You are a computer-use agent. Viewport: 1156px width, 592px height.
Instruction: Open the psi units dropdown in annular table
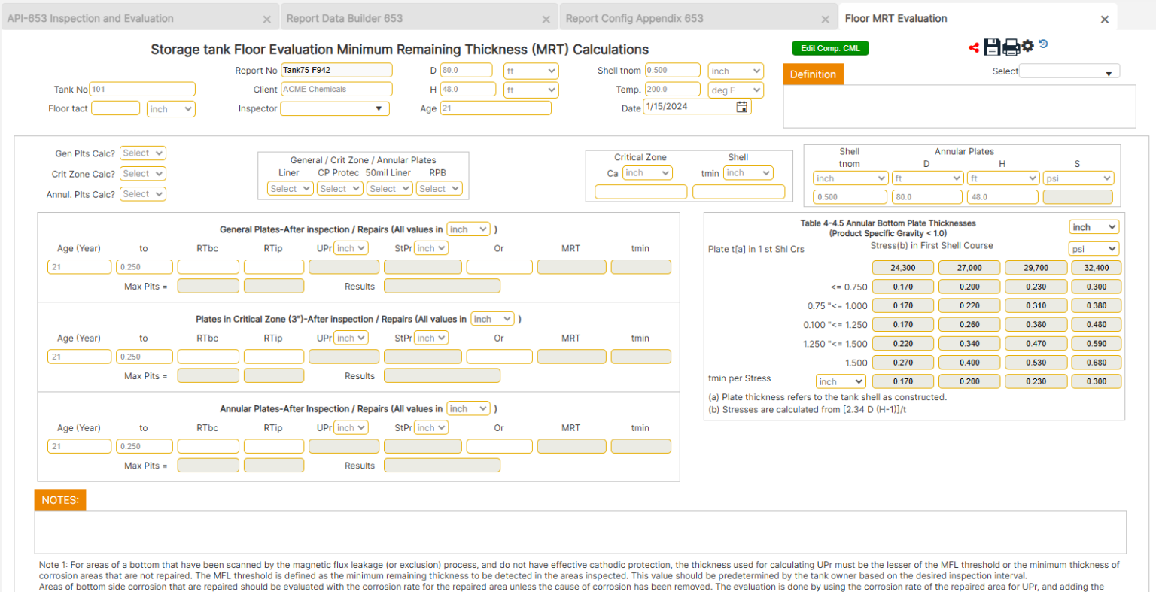tap(1094, 248)
